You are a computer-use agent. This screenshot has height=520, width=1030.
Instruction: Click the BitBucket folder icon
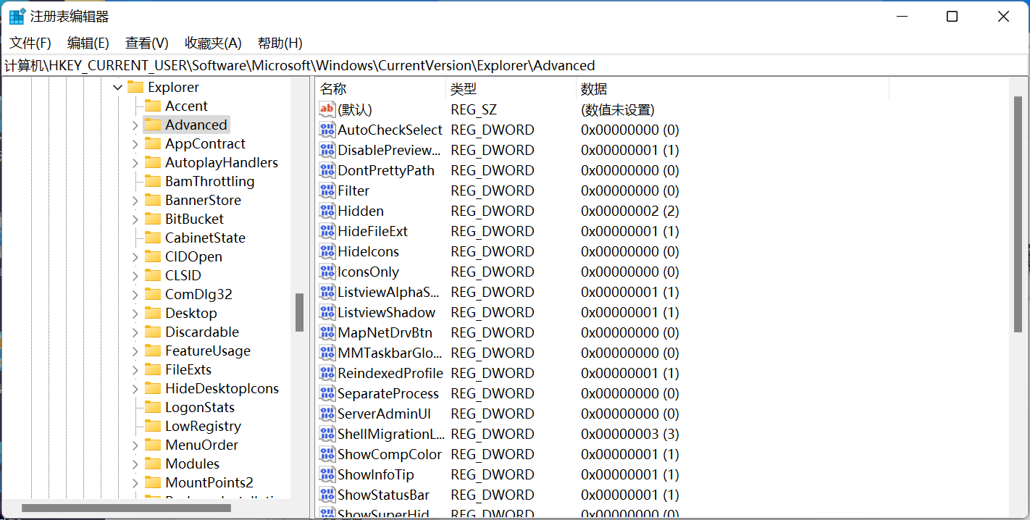pos(154,219)
